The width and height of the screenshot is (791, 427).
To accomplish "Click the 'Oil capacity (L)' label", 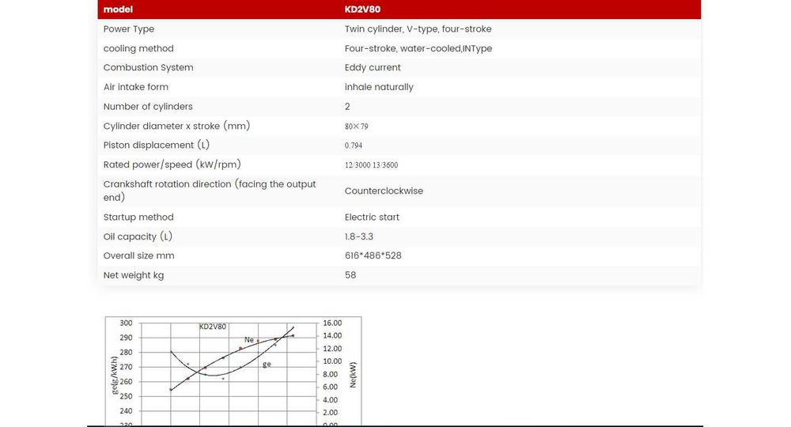I will click(x=138, y=236).
